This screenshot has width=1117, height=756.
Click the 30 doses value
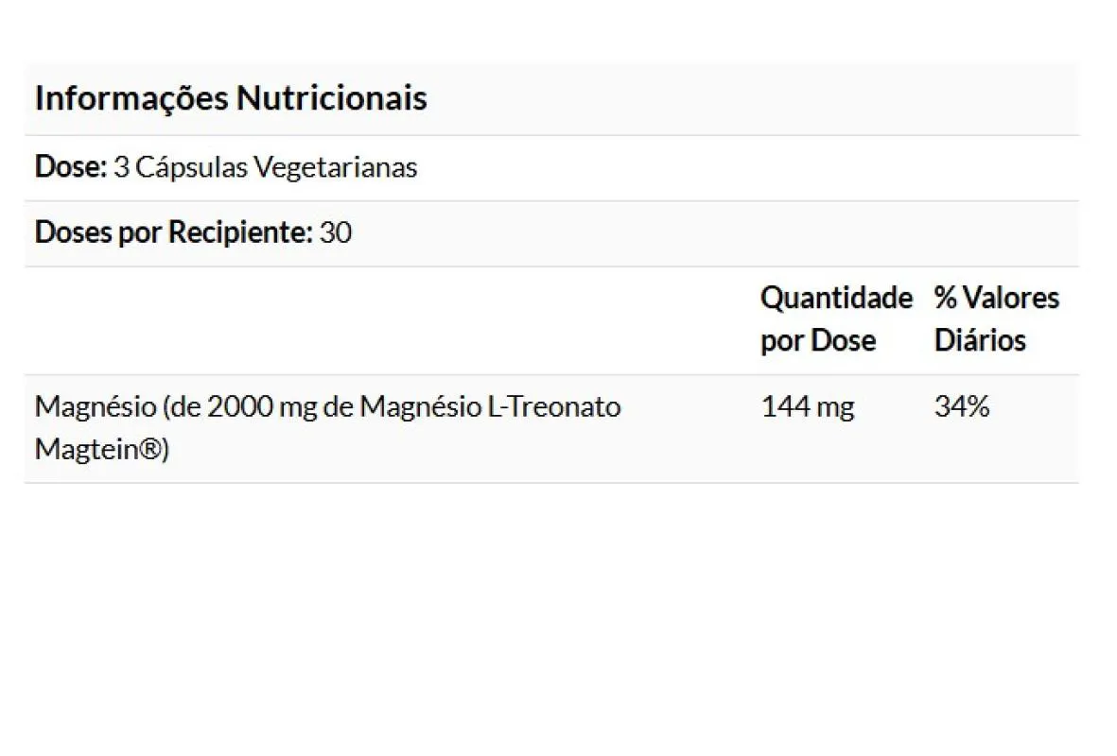tap(336, 232)
